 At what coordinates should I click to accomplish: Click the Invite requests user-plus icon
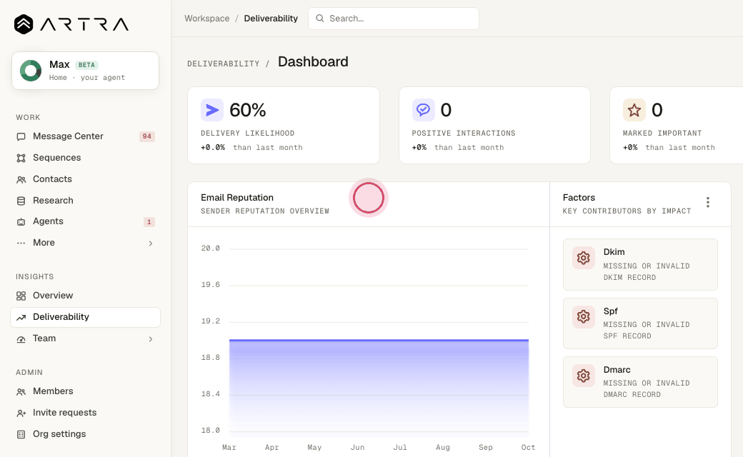coord(21,413)
